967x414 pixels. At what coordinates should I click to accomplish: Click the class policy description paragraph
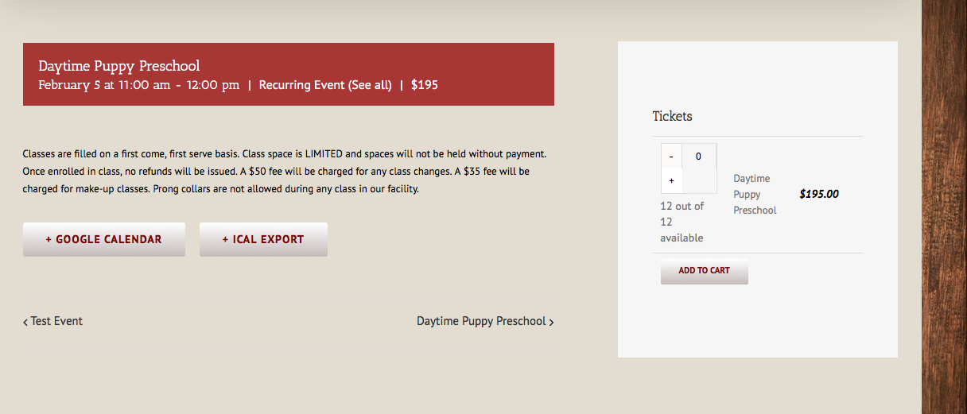(x=284, y=171)
